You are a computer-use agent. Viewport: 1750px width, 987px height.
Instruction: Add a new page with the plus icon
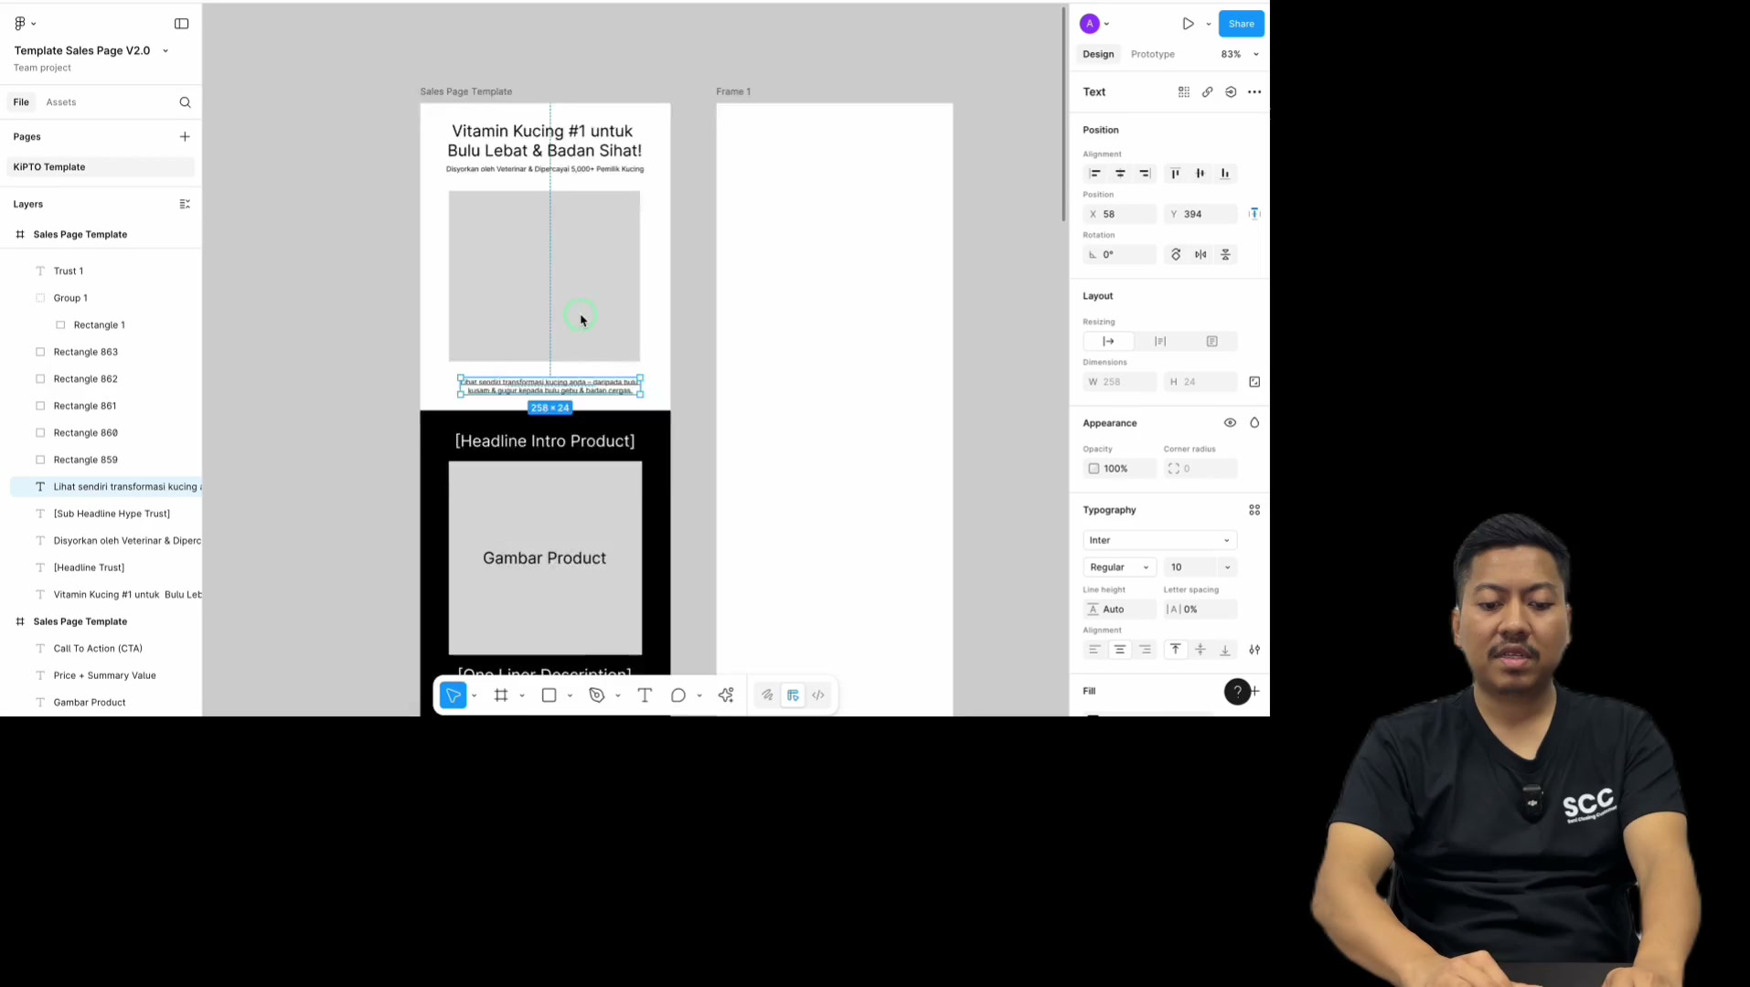(185, 136)
